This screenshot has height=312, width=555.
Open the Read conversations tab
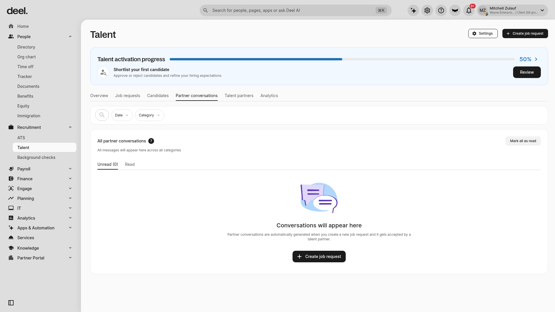tap(130, 164)
